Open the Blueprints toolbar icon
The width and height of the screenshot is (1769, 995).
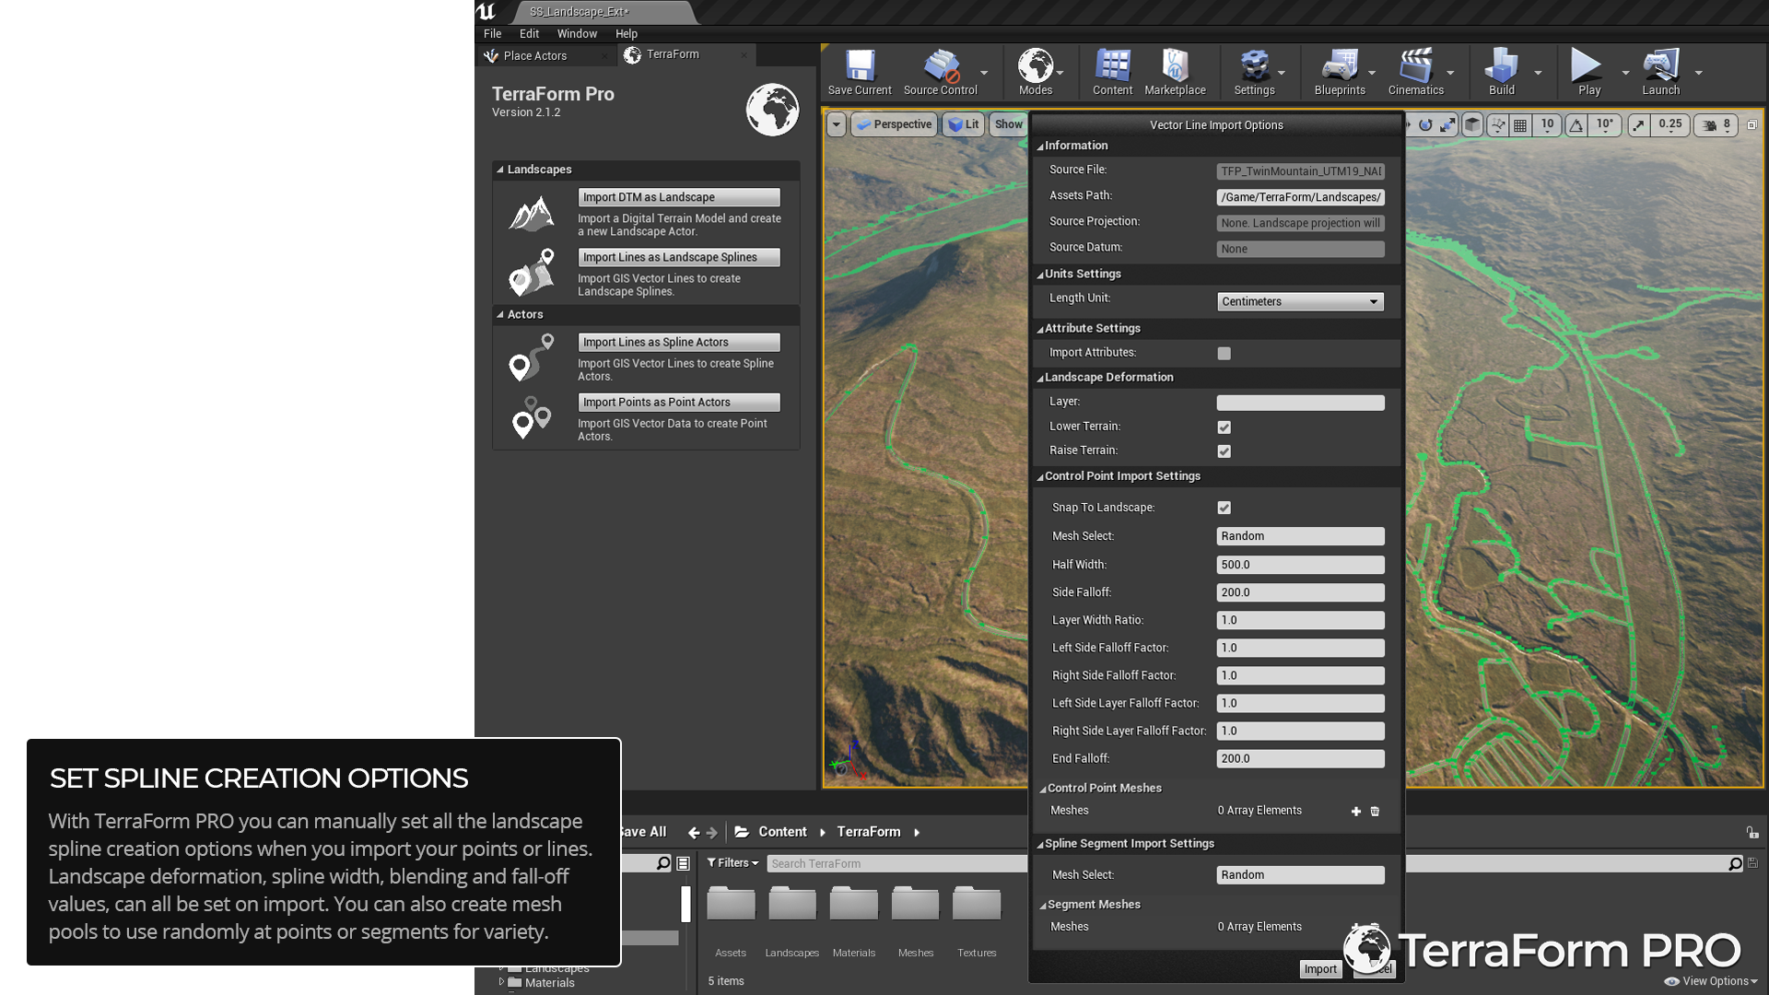pyautogui.click(x=1340, y=72)
